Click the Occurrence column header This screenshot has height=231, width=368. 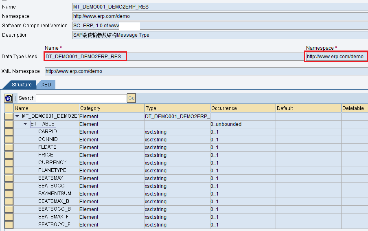pos(243,108)
